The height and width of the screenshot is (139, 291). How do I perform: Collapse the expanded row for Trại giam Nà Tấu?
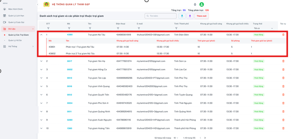point(42,35)
